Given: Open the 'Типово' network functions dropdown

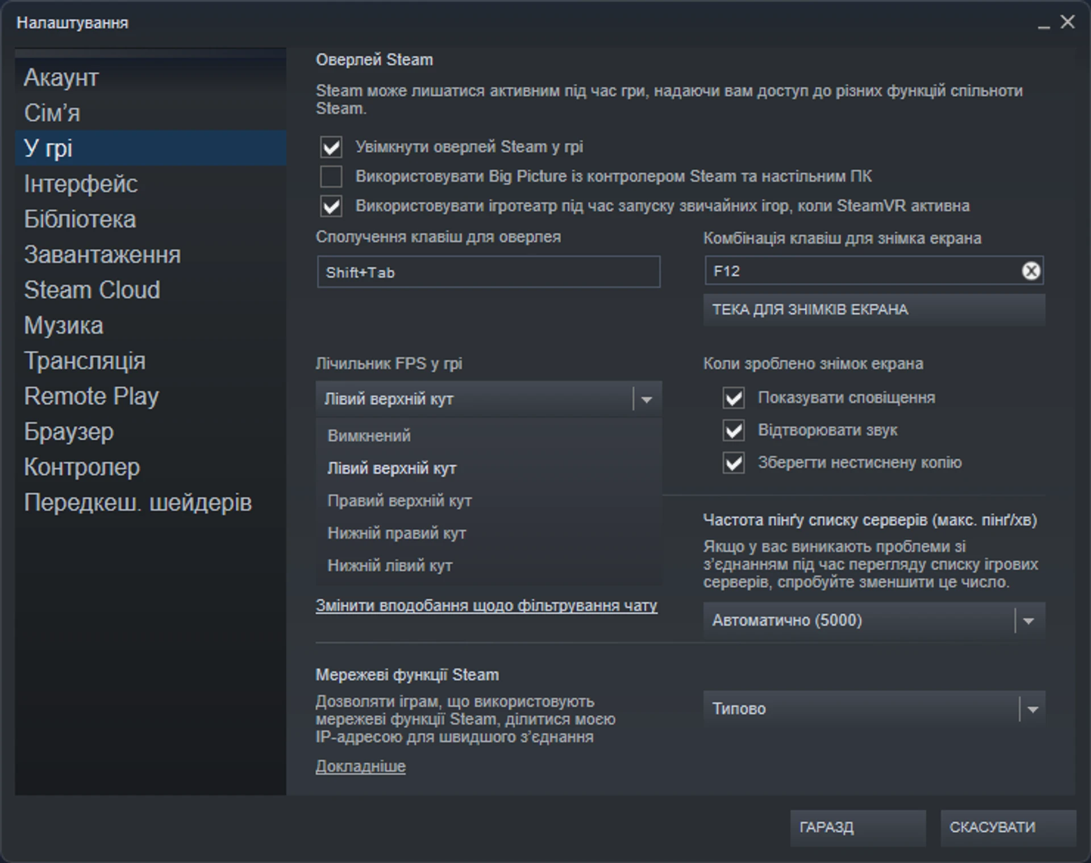Looking at the screenshot, I should pos(874,709).
